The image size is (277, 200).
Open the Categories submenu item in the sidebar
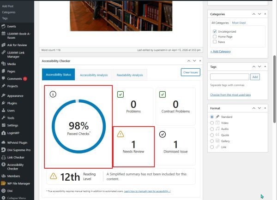[9, 12]
